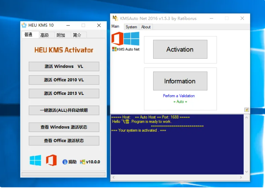This screenshot has width=265, height=188.
Task: Click the blue info icon next to 捐助
Action: (65, 162)
